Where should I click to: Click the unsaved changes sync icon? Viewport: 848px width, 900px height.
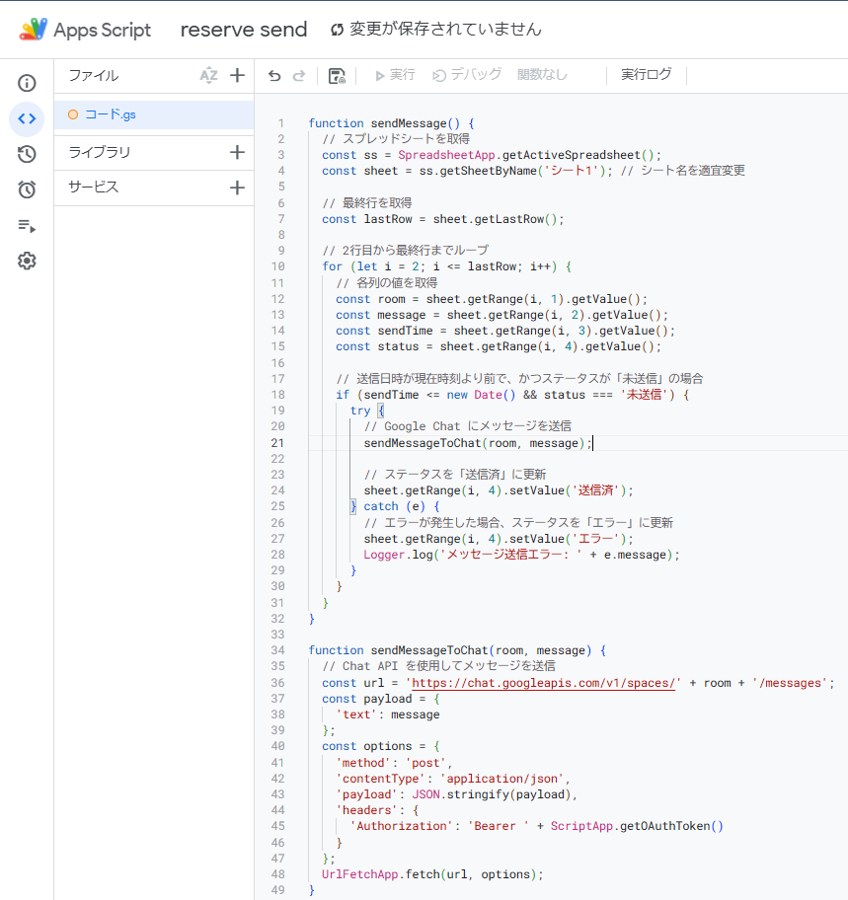pyautogui.click(x=337, y=30)
